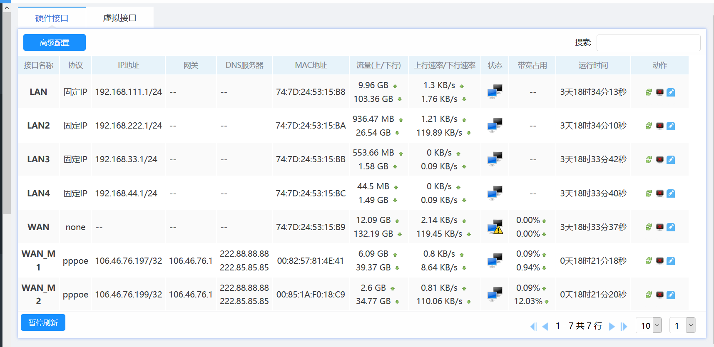Click the 高级配置 button
Image resolution: width=714 pixels, height=347 pixels.
click(x=55, y=42)
